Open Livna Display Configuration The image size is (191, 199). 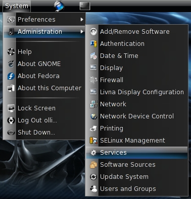136,92
